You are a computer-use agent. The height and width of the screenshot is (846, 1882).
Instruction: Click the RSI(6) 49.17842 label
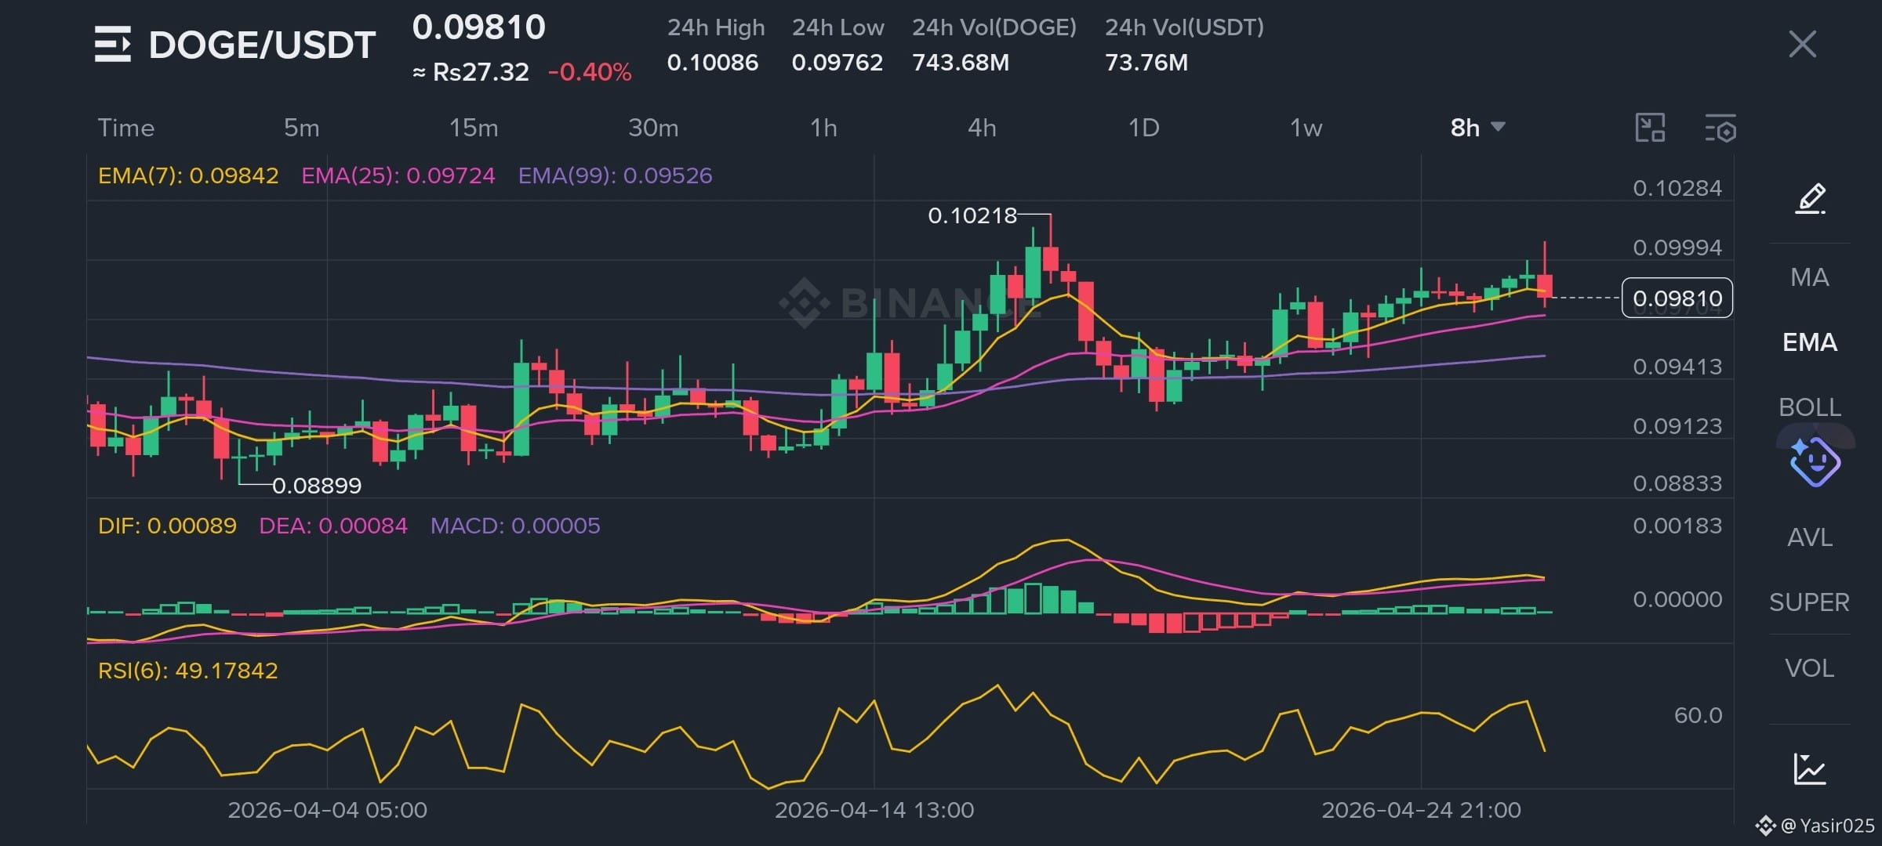click(x=187, y=671)
